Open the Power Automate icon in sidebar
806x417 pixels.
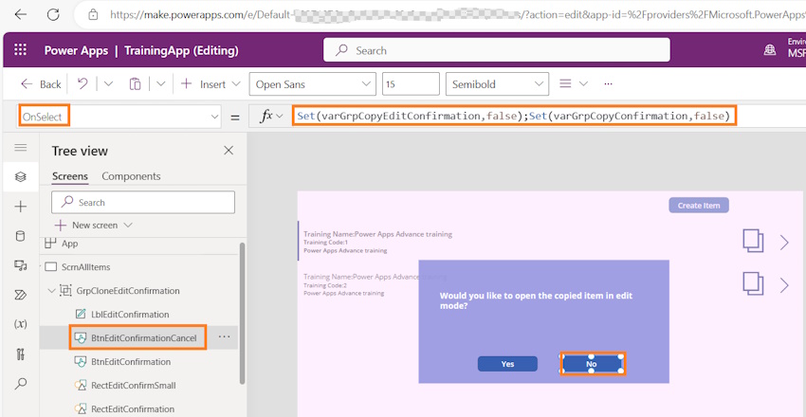21,295
